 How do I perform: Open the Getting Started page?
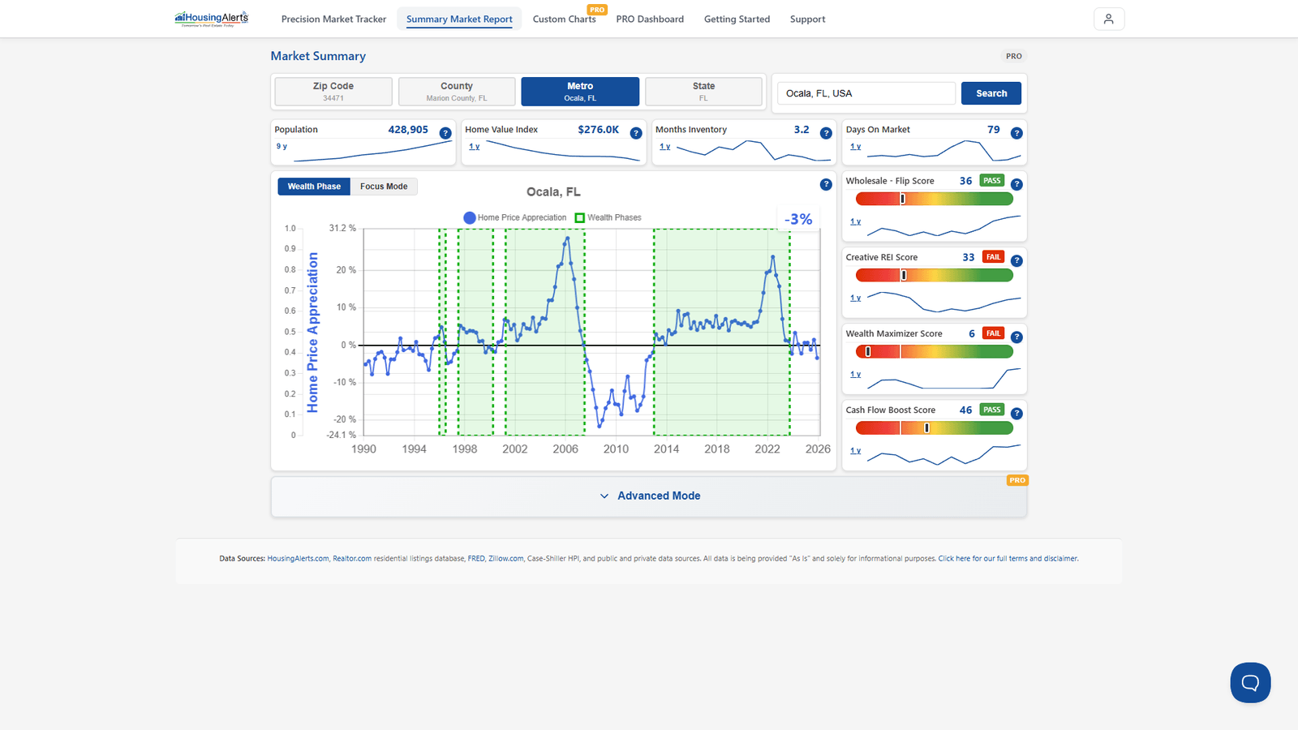click(x=737, y=19)
